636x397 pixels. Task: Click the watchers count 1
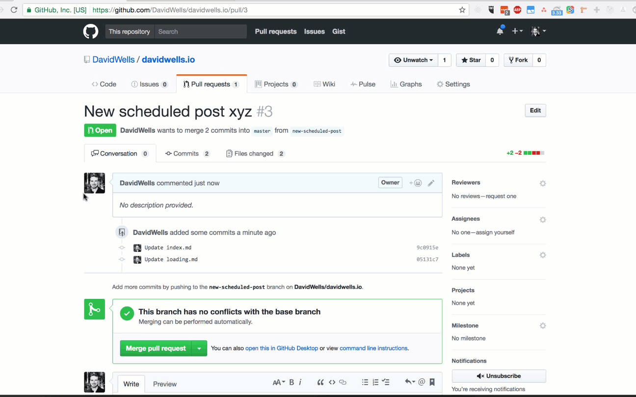pos(445,60)
